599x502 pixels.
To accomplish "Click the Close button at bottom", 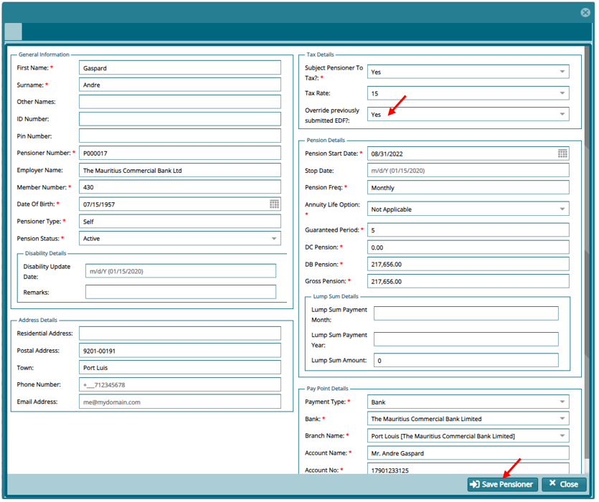I will point(564,484).
